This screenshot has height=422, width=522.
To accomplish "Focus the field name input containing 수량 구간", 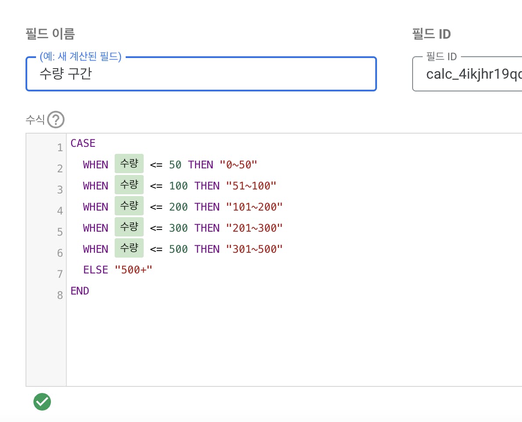I will click(x=201, y=74).
